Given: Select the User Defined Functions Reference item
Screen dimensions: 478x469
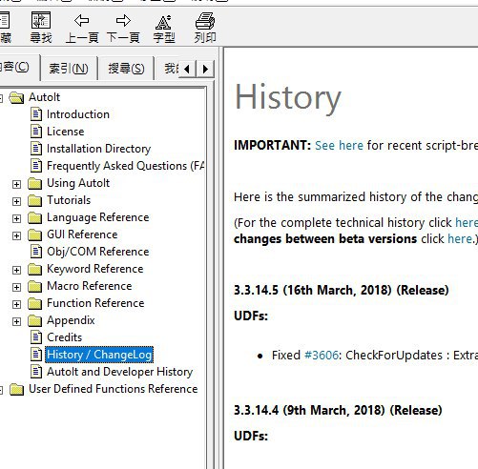Looking at the screenshot, I should [x=113, y=389].
